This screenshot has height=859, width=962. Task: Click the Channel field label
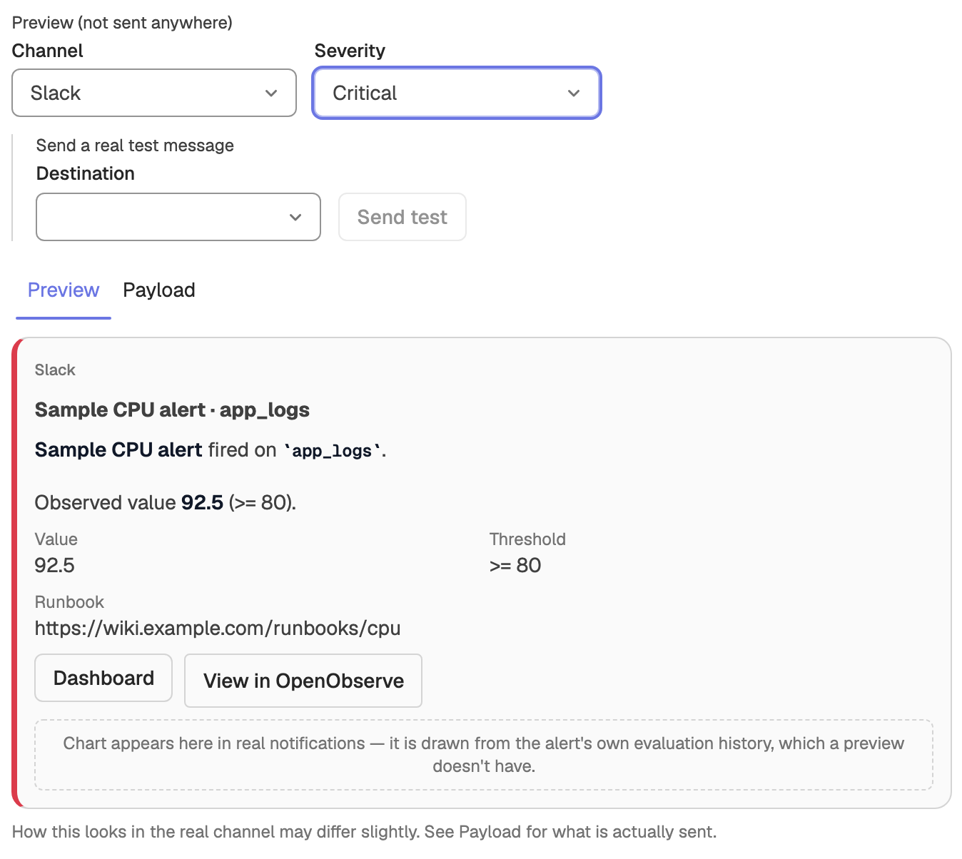48,51
